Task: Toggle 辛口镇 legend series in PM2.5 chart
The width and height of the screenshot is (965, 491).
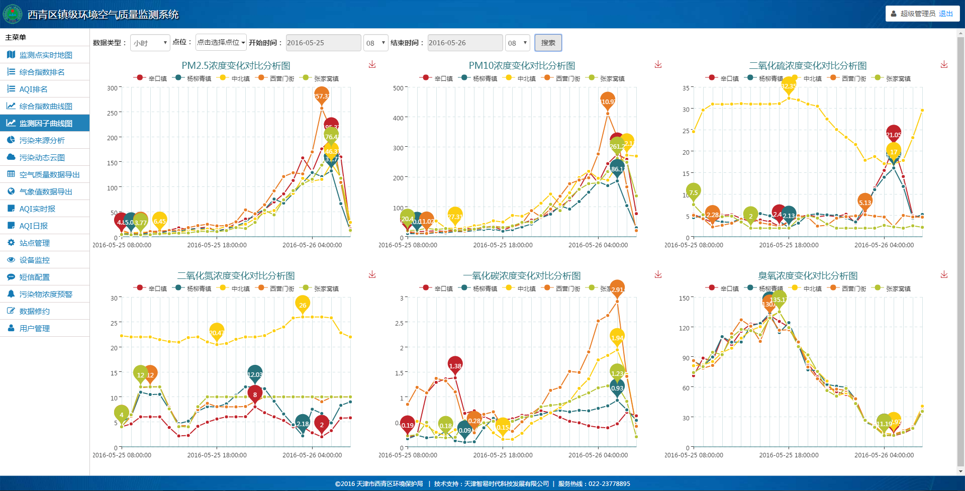Action: point(151,78)
